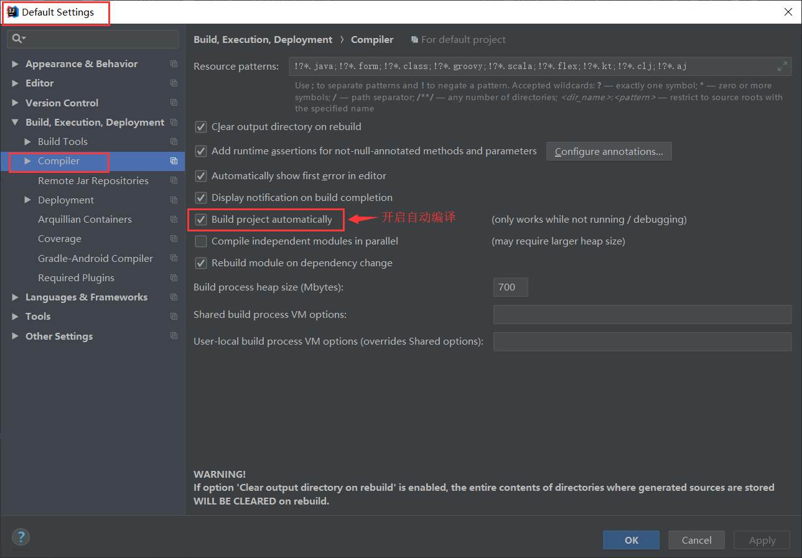The image size is (802, 558).
Task: Click the project-level icon beside Build Tools
Action: click(174, 142)
